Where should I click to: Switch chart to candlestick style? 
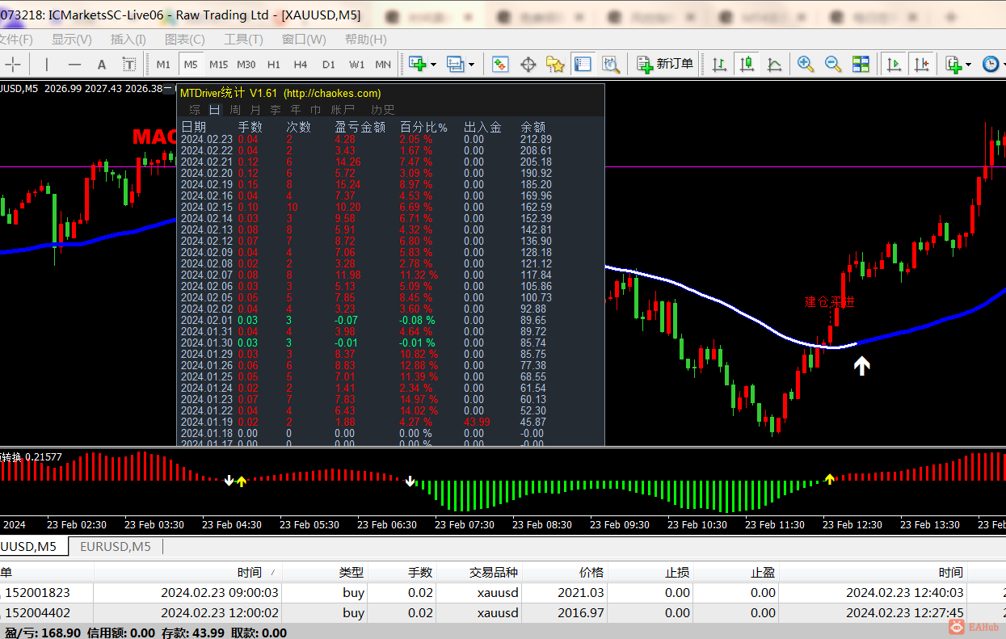pyautogui.click(x=747, y=64)
